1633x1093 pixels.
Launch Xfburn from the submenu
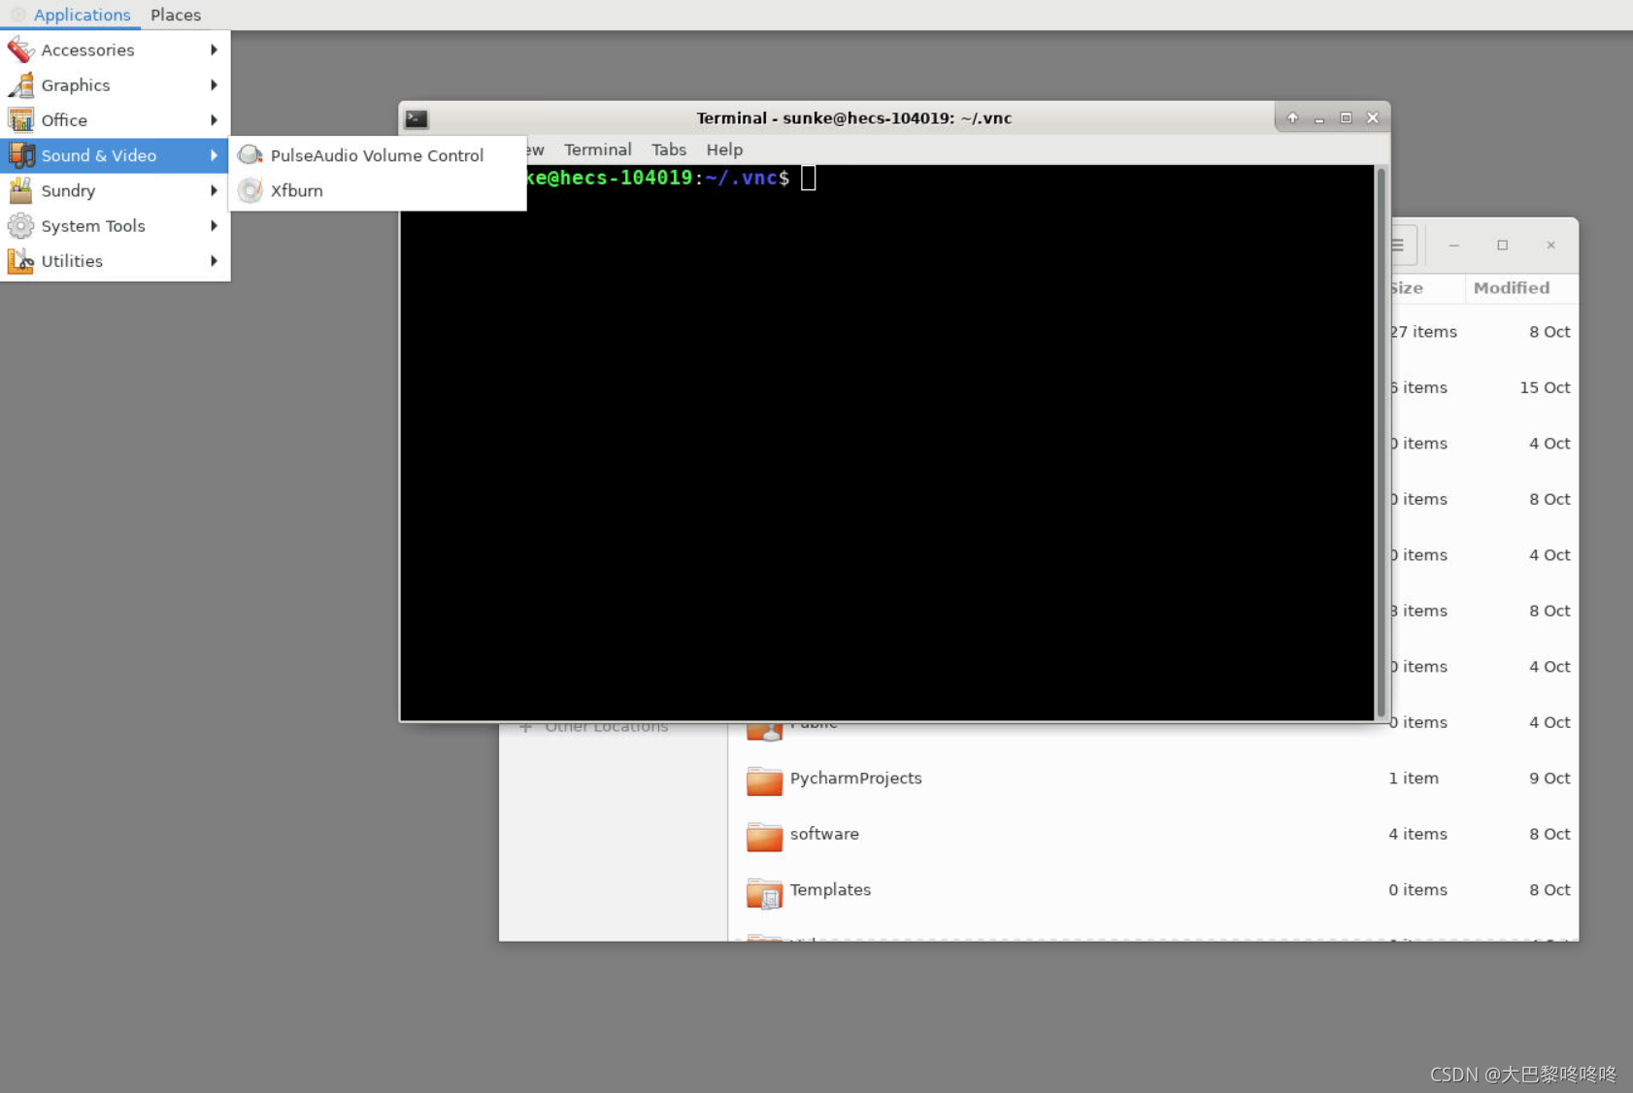point(378,190)
